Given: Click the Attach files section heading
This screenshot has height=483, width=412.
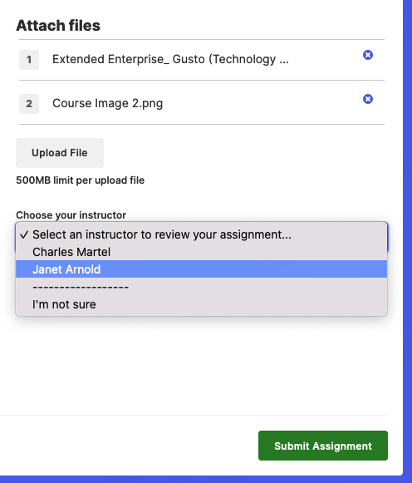Looking at the screenshot, I should [58, 25].
